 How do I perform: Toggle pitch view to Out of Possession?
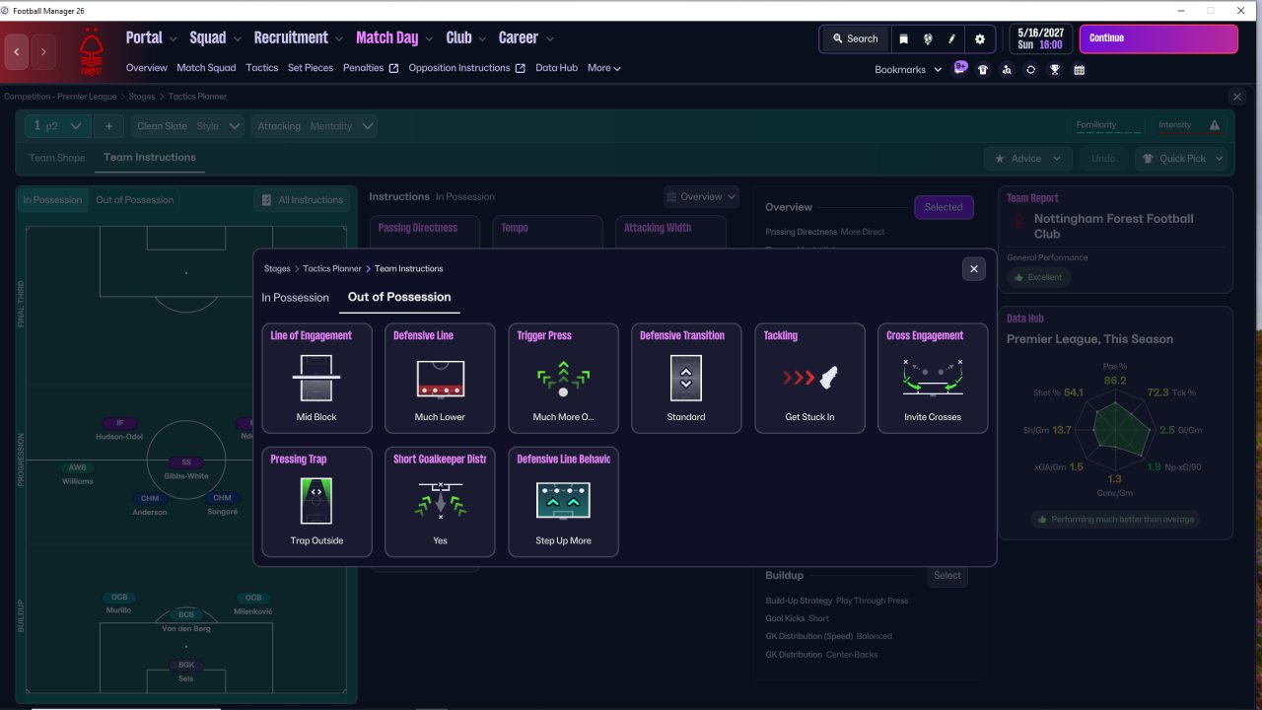coord(134,200)
